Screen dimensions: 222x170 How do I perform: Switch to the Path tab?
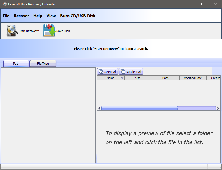click(x=16, y=64)
